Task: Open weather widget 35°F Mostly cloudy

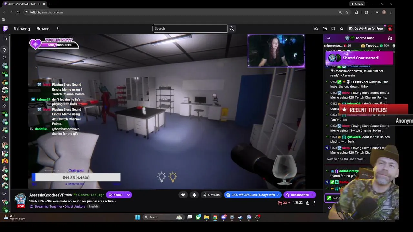Action: tap(14, 217)
